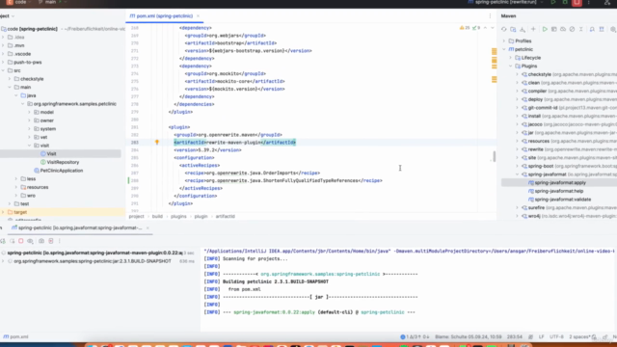Click Generate Sources and Update Folders icon
This screenshot has width=617, height=347.
(x=513, y=30)
